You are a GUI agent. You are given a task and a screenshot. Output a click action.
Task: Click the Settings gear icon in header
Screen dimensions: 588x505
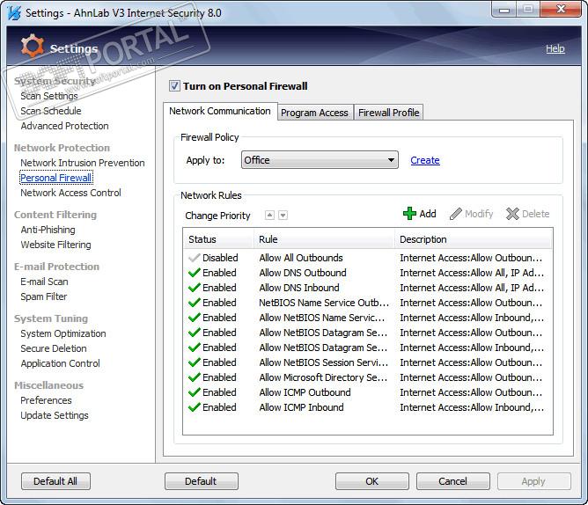coord(33,47)
